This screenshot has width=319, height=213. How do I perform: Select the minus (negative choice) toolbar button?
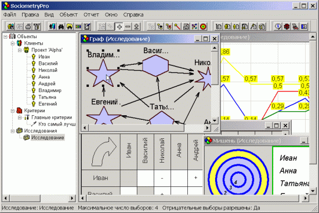click(128, 27)
